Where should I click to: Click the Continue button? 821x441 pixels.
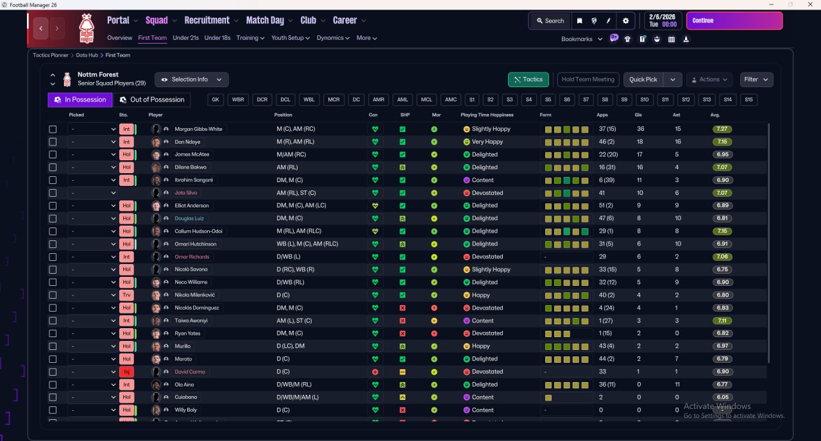tap(734, 21)
